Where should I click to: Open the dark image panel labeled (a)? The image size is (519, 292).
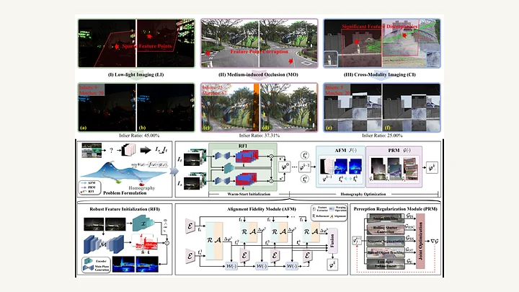pos(107,107)
